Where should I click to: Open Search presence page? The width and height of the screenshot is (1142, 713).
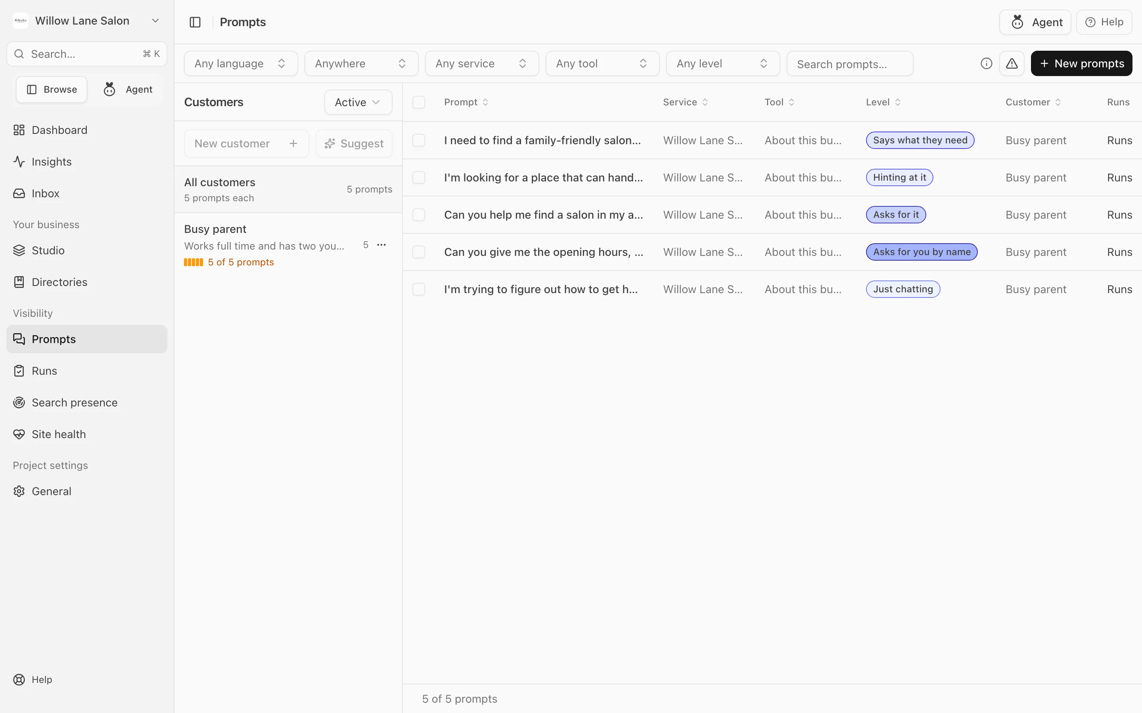click(87, 402)
